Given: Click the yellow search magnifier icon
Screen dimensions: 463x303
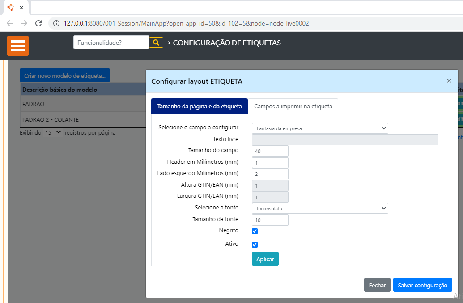Looking at the screenshot, I should [x=156, y=43].
